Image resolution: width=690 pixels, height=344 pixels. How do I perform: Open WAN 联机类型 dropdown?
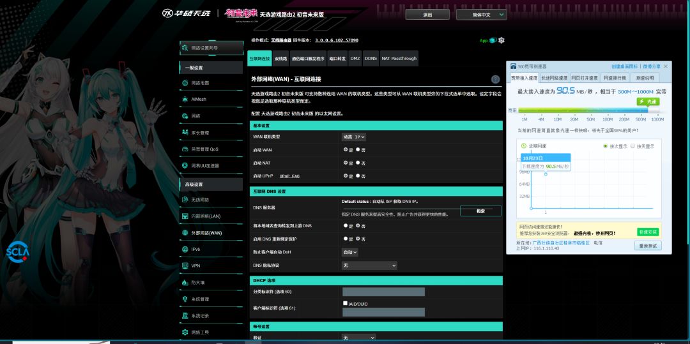(x=354, y=137)
